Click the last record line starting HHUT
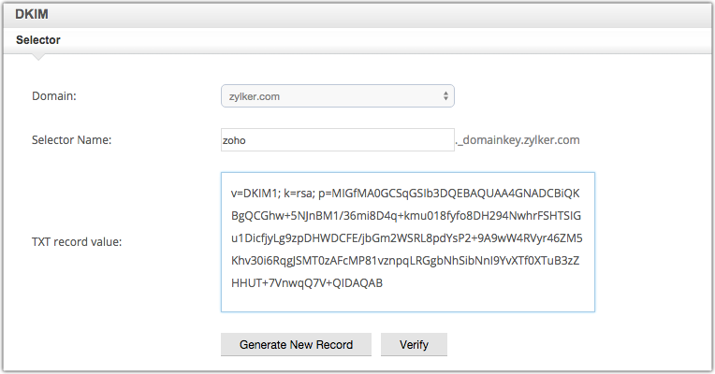The height and width of the screenshot is (374, 715). pyautogui.click(x=306, y=282)
